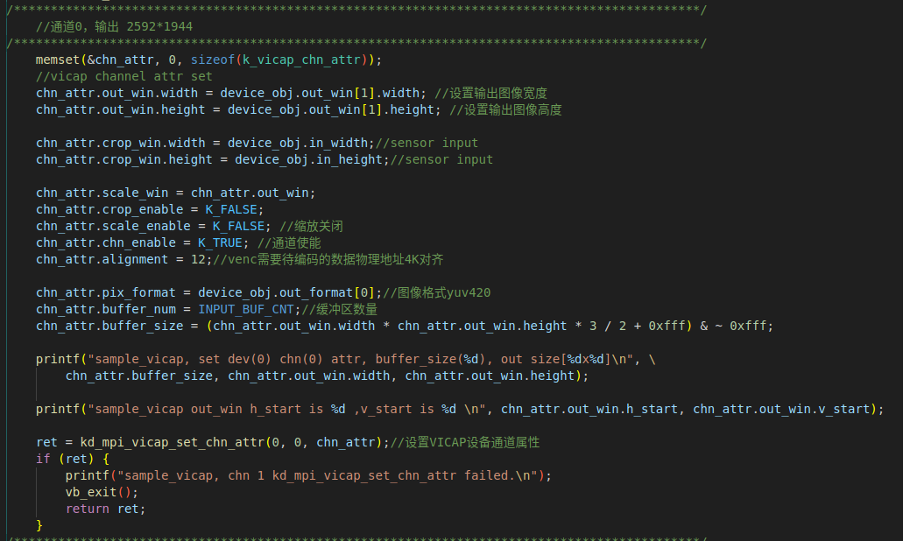Click the '//sensor input' comment after in_width
This screenshot has width=903, height=541.
click(426, 143)
